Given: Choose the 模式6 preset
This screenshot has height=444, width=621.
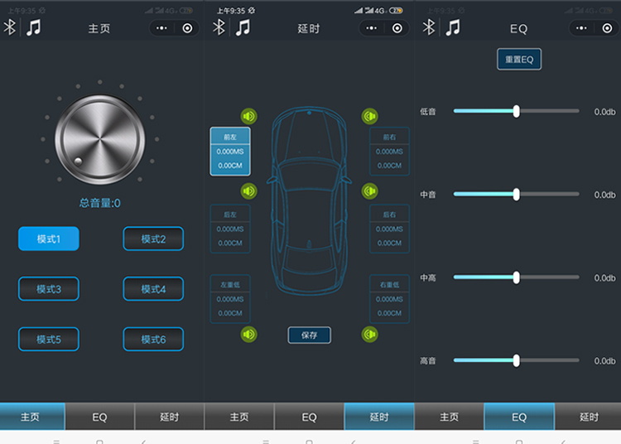Looking at the screenshot, I should pos(153,339).
